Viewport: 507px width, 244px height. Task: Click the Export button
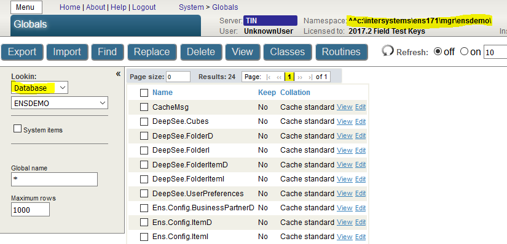coord(22,52)
